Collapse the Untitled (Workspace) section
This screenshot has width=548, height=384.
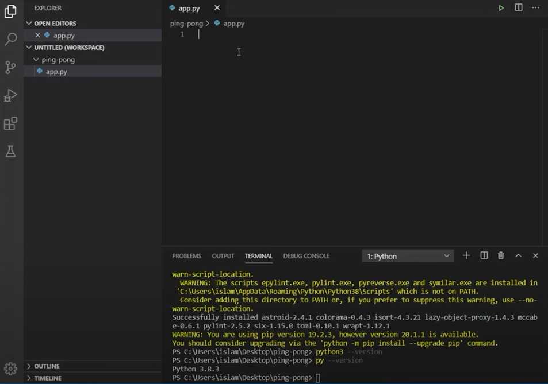point(29,48)
